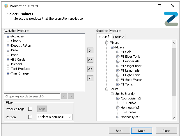Click the previous search result arrow
The image size is (181, 138).
coord(64,96)
